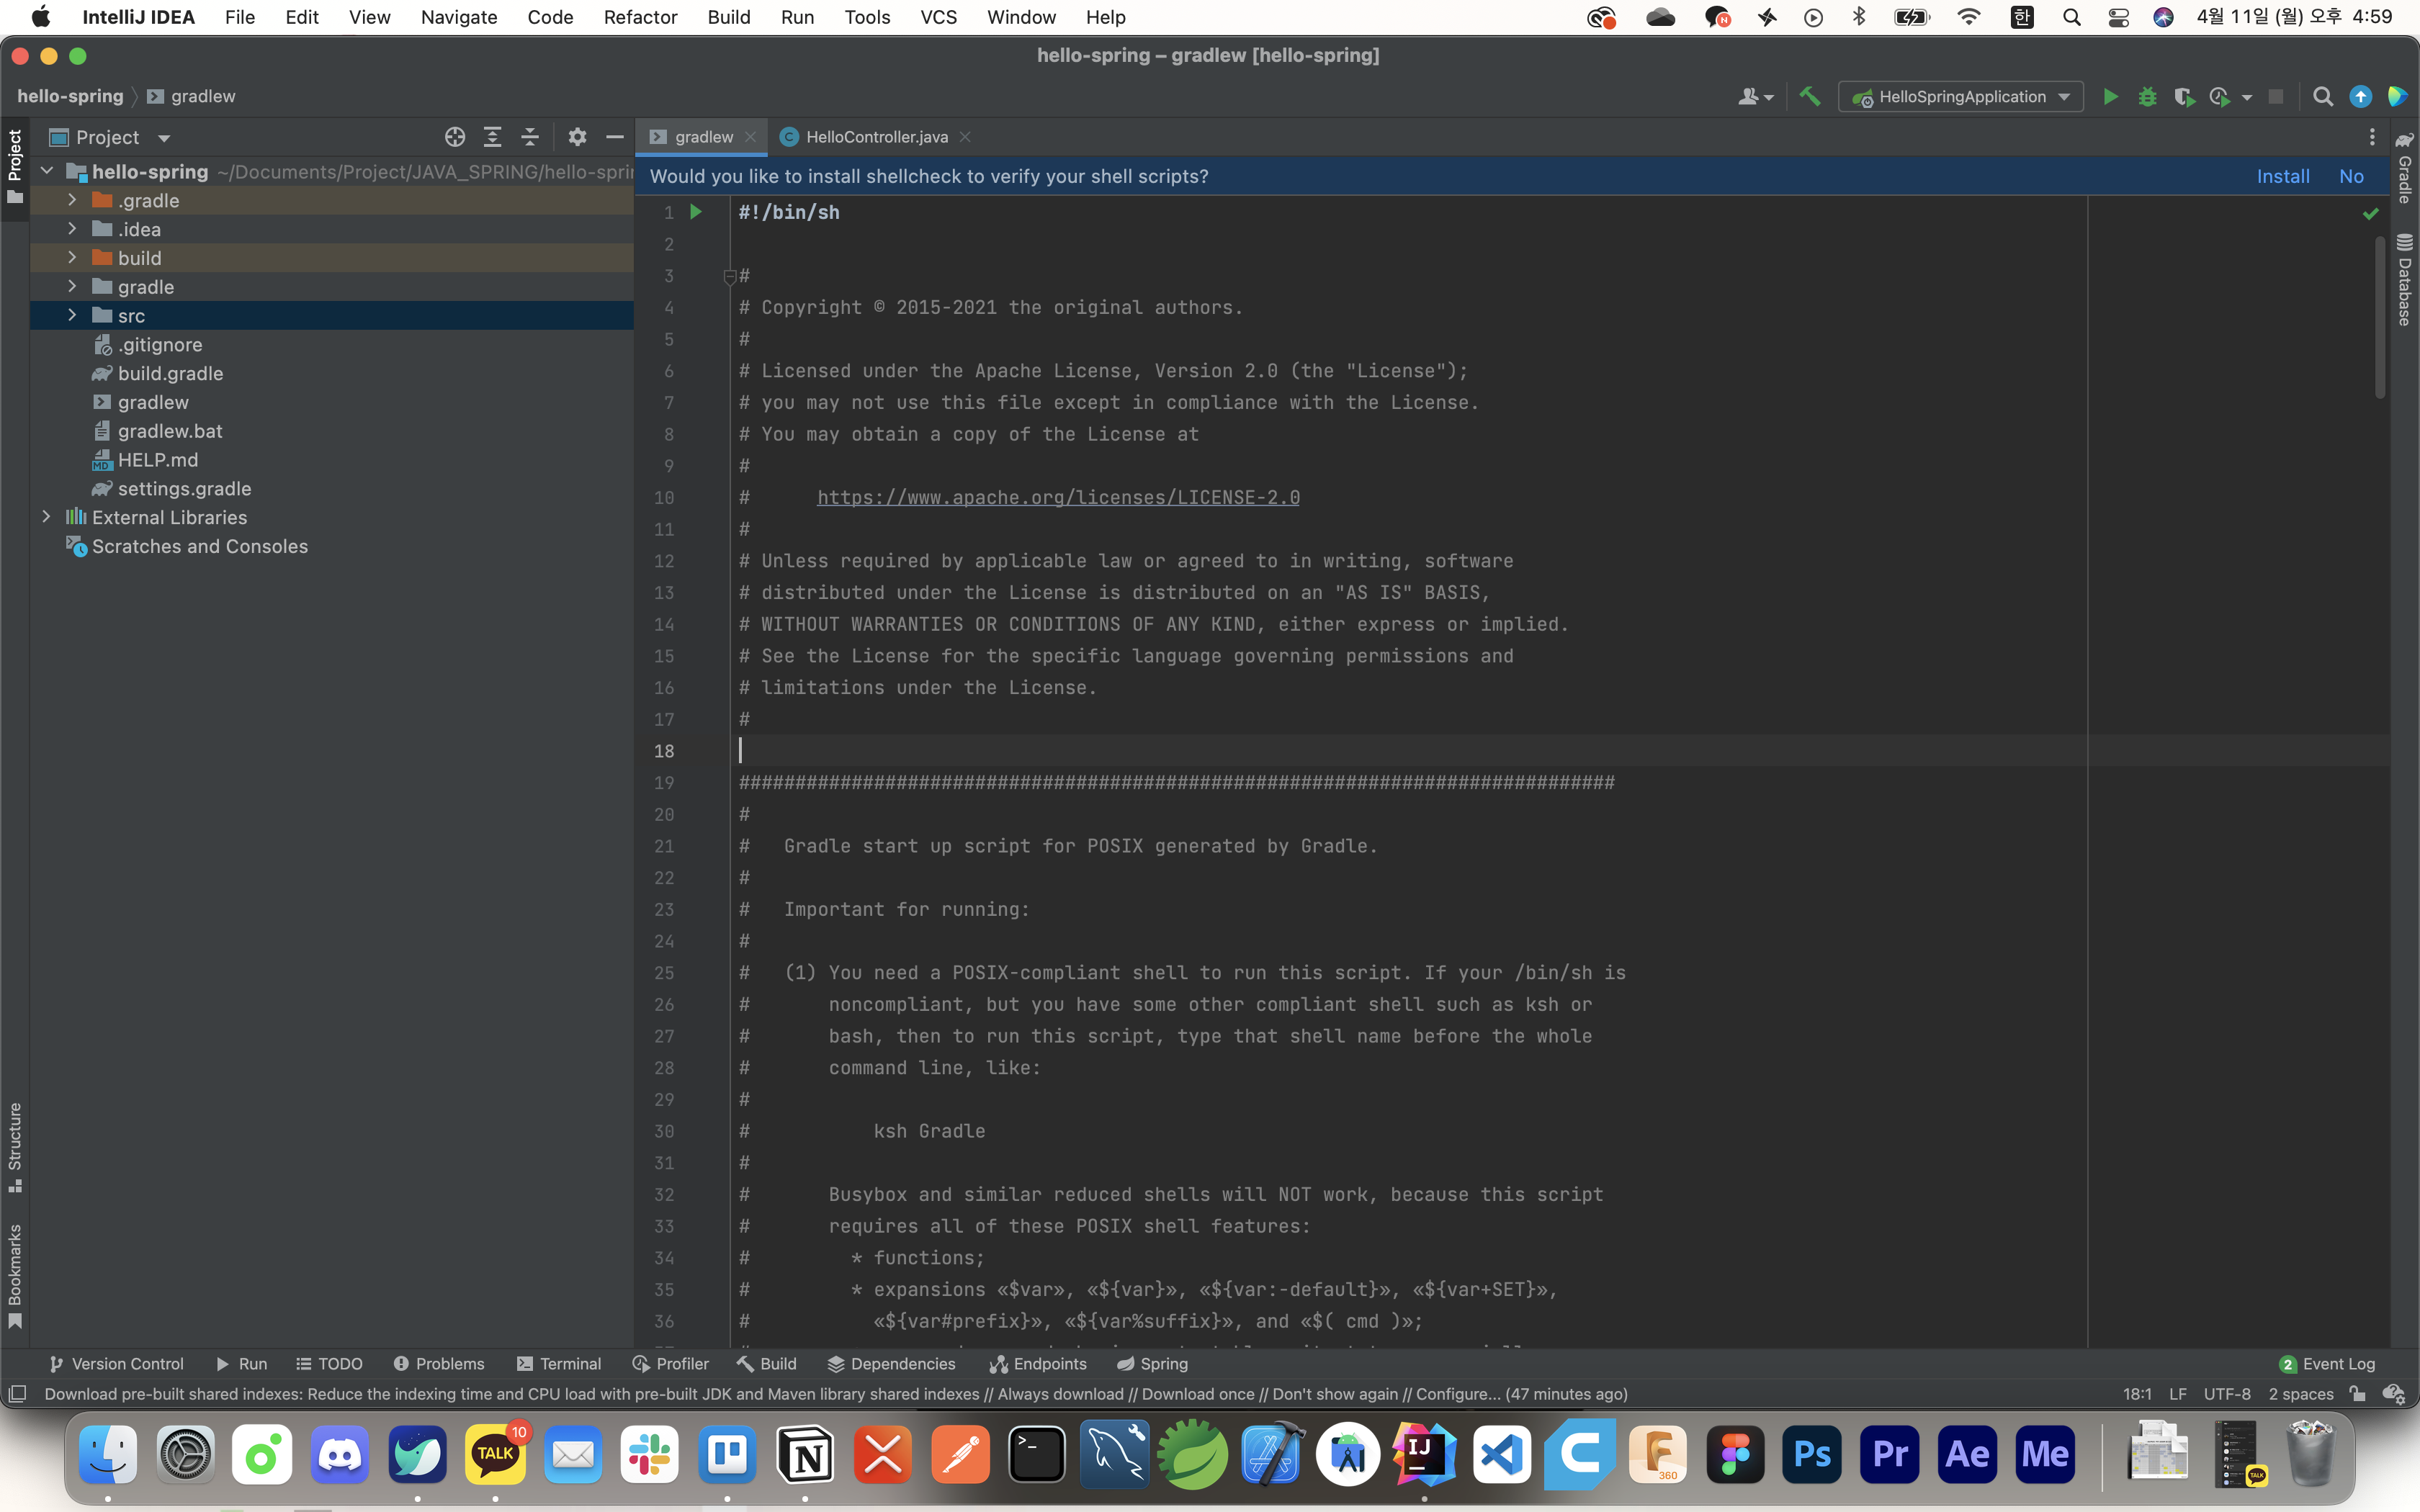
Task: Toggle Structure tool window stripe button
Action: pos(14,1146)
